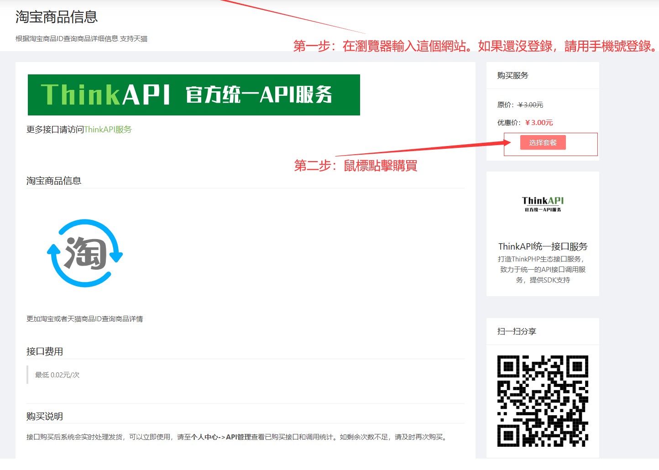Click the blue Taobao 淘 refresh logo

coord(85,253)
